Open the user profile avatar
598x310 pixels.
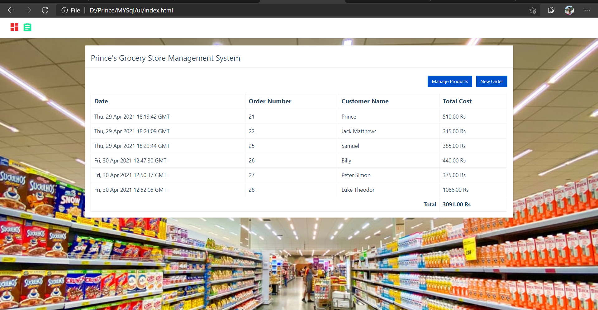569,10
